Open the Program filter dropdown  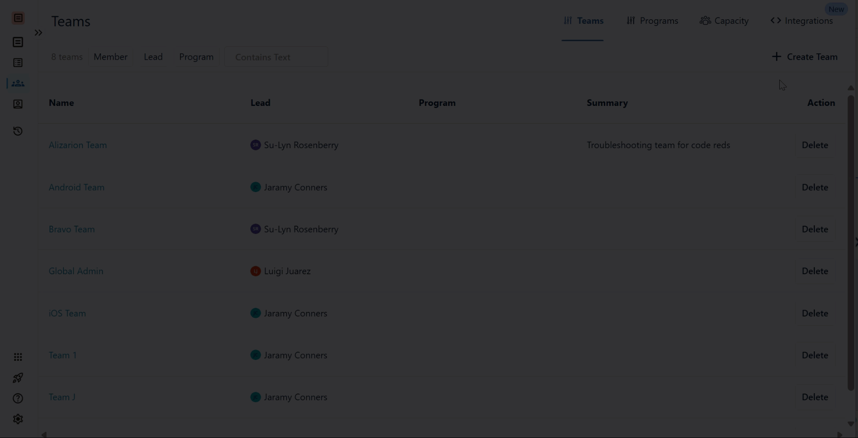[197, 57]
